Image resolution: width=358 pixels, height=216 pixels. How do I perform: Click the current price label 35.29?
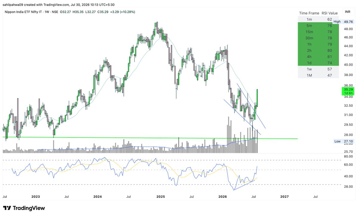348,89
